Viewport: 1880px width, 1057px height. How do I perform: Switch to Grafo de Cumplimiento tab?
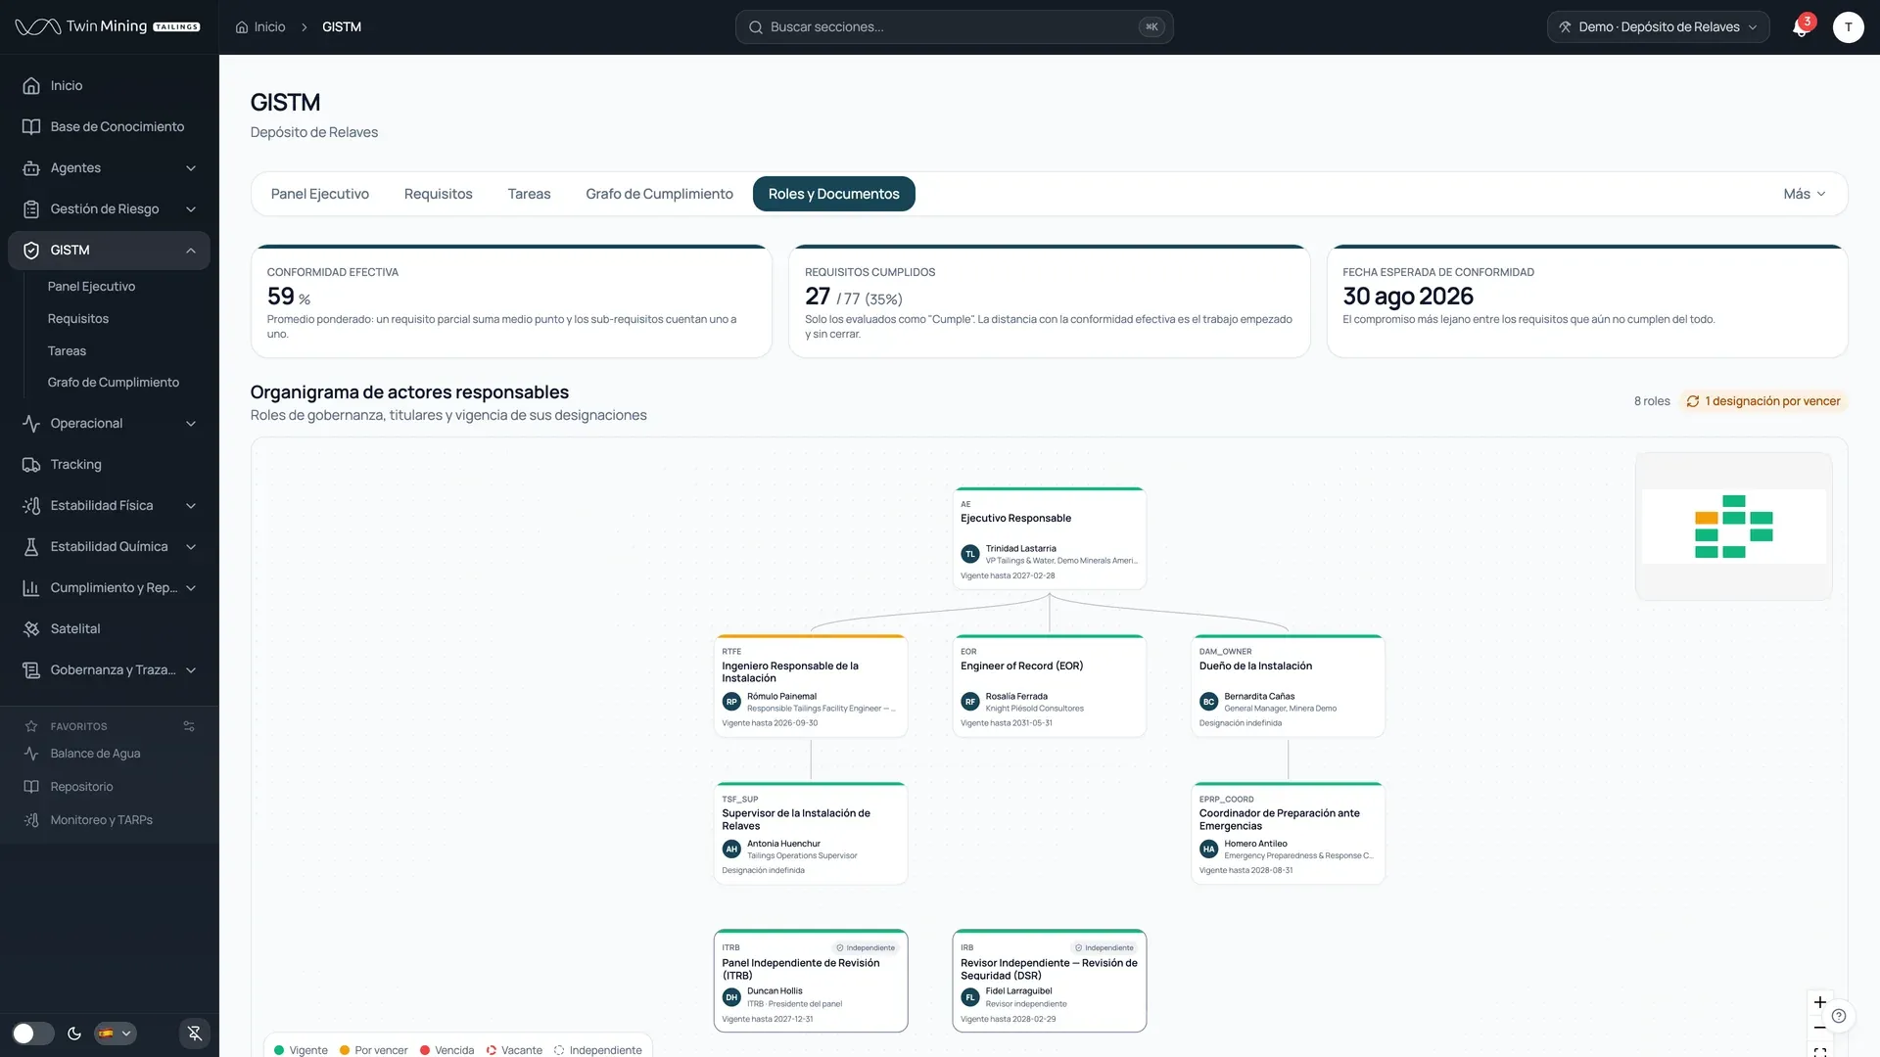point(659,194)
